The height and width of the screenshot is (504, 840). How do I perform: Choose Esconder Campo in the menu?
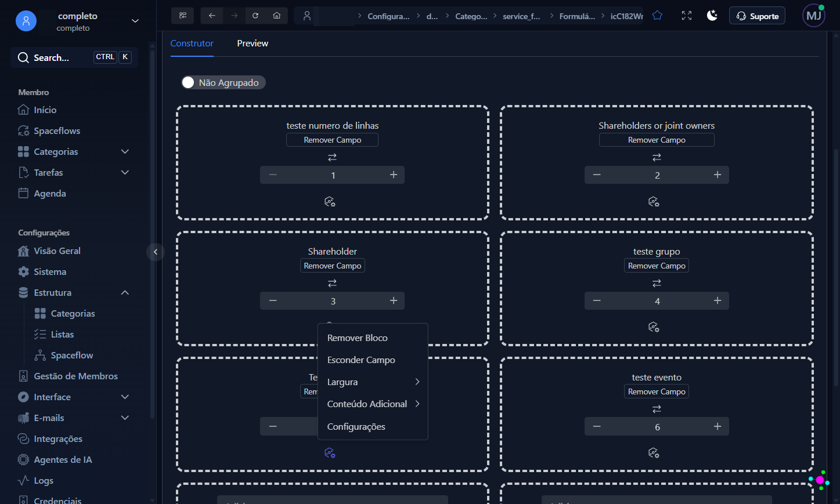tap(373, 360)
